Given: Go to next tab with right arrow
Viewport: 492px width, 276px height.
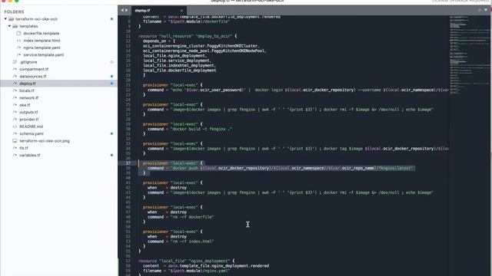Looking at the screenshot, I should (126, 10).
